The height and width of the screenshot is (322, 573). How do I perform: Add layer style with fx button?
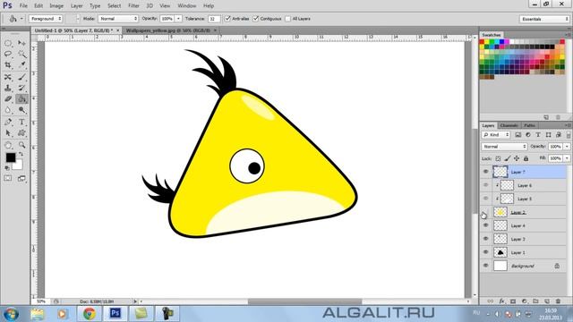[501, 301]
